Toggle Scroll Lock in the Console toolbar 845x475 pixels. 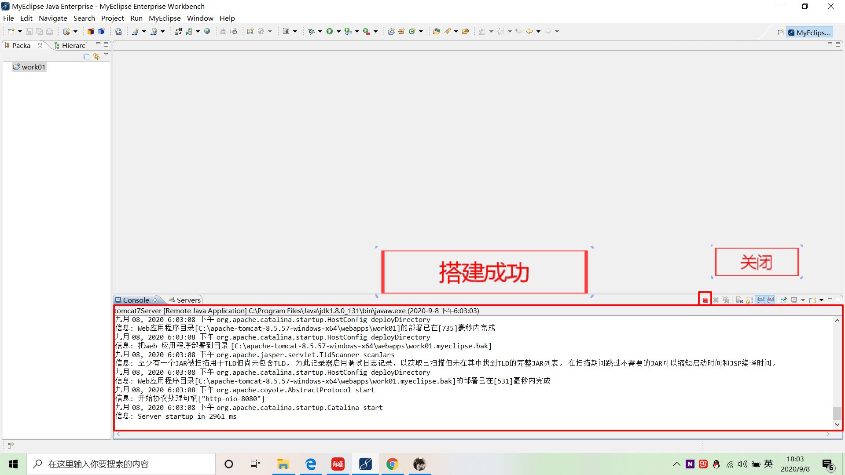(749, 300)
